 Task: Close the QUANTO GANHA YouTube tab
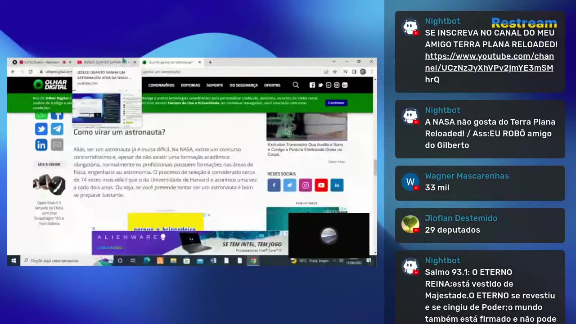[x=135, y=62]
